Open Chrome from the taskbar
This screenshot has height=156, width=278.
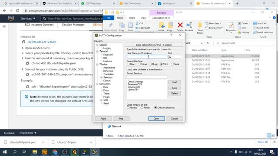point(55,152)
